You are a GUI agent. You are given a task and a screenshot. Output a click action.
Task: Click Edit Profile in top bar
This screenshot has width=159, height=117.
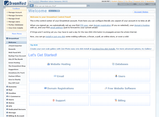pyautogui.click(x=141, y=4)
